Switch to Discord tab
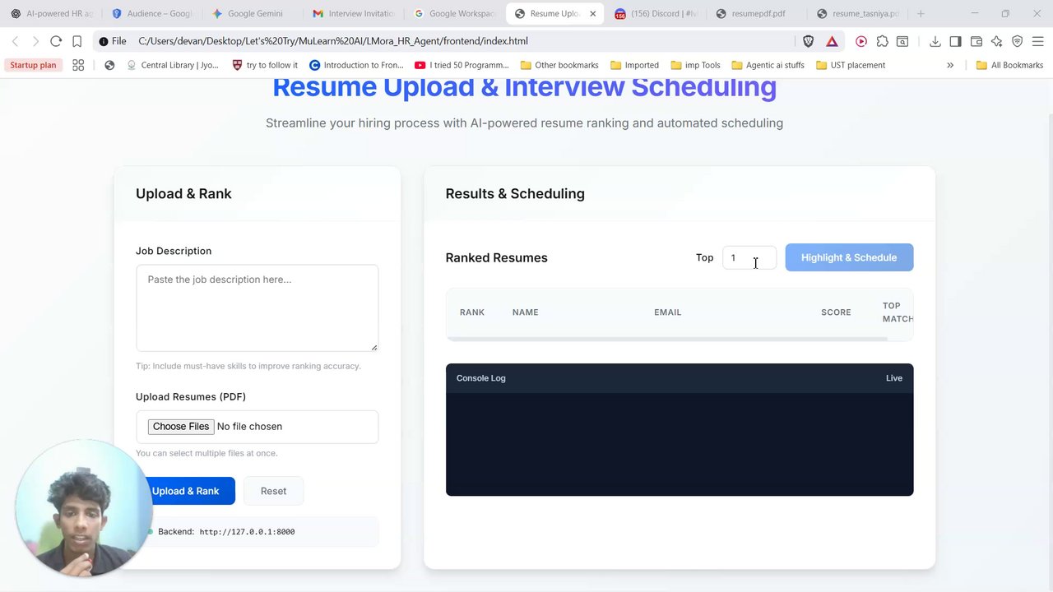This screenshot has height=592, width=1053. [x=656, y=13]
